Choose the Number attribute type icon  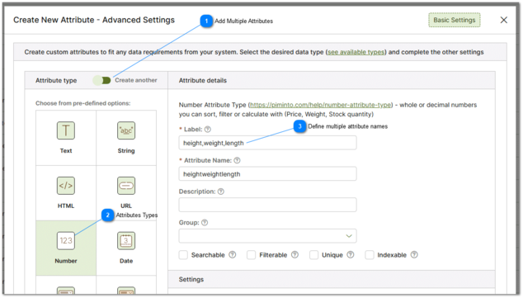(66, 240)
